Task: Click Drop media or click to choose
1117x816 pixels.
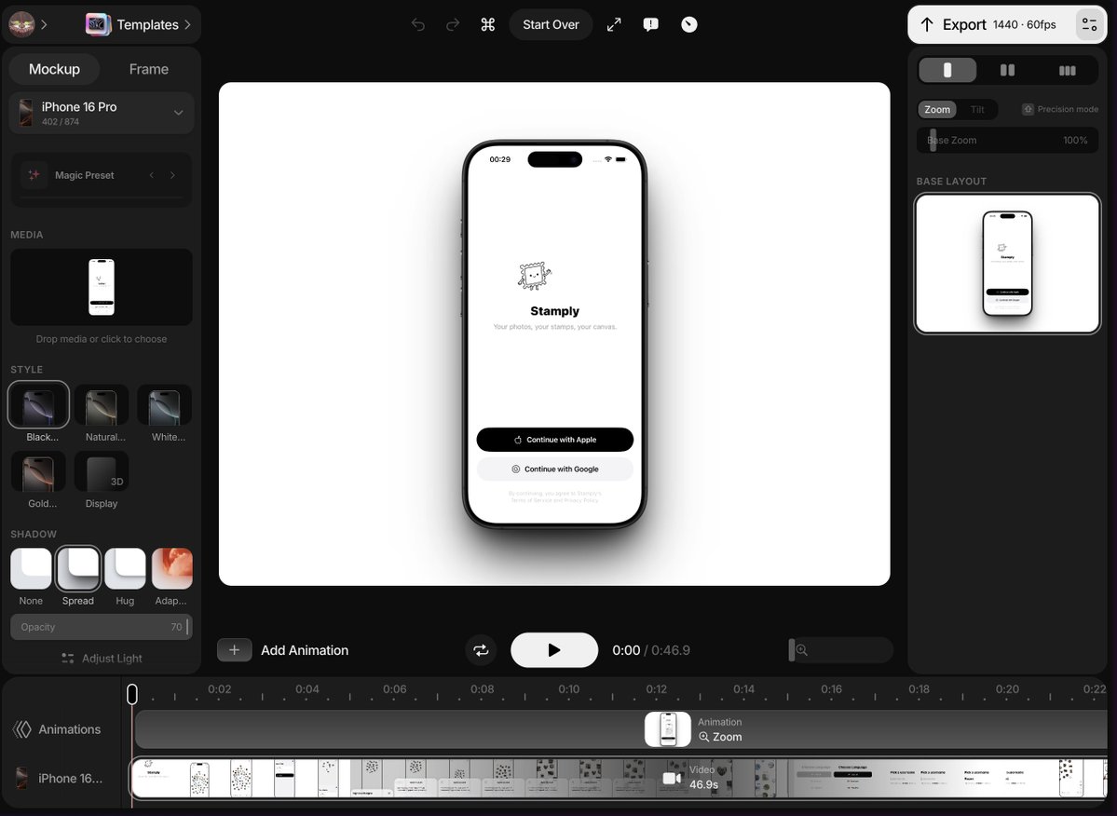Action: click(102, 339)
